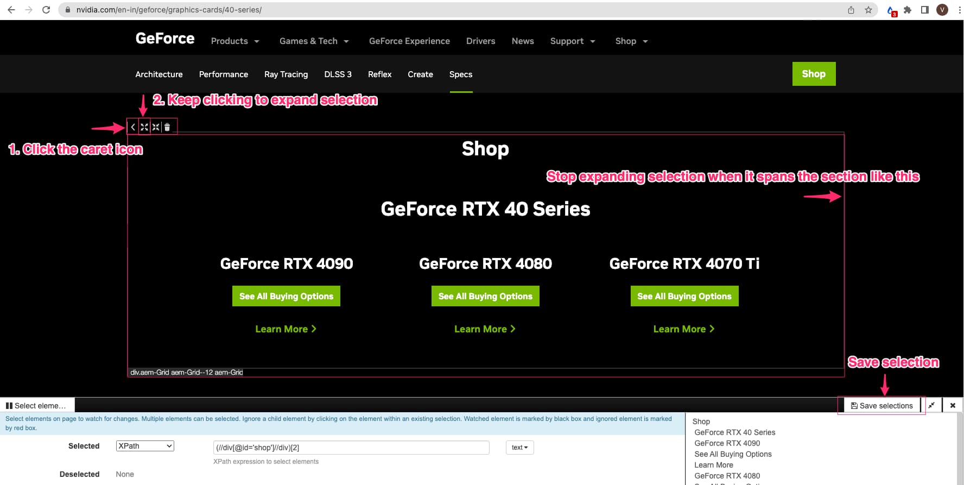Image resolution: width=964 pixels, height=485 pixels.
Task: Toggle the browser side panel
Action: click(925, 10)
